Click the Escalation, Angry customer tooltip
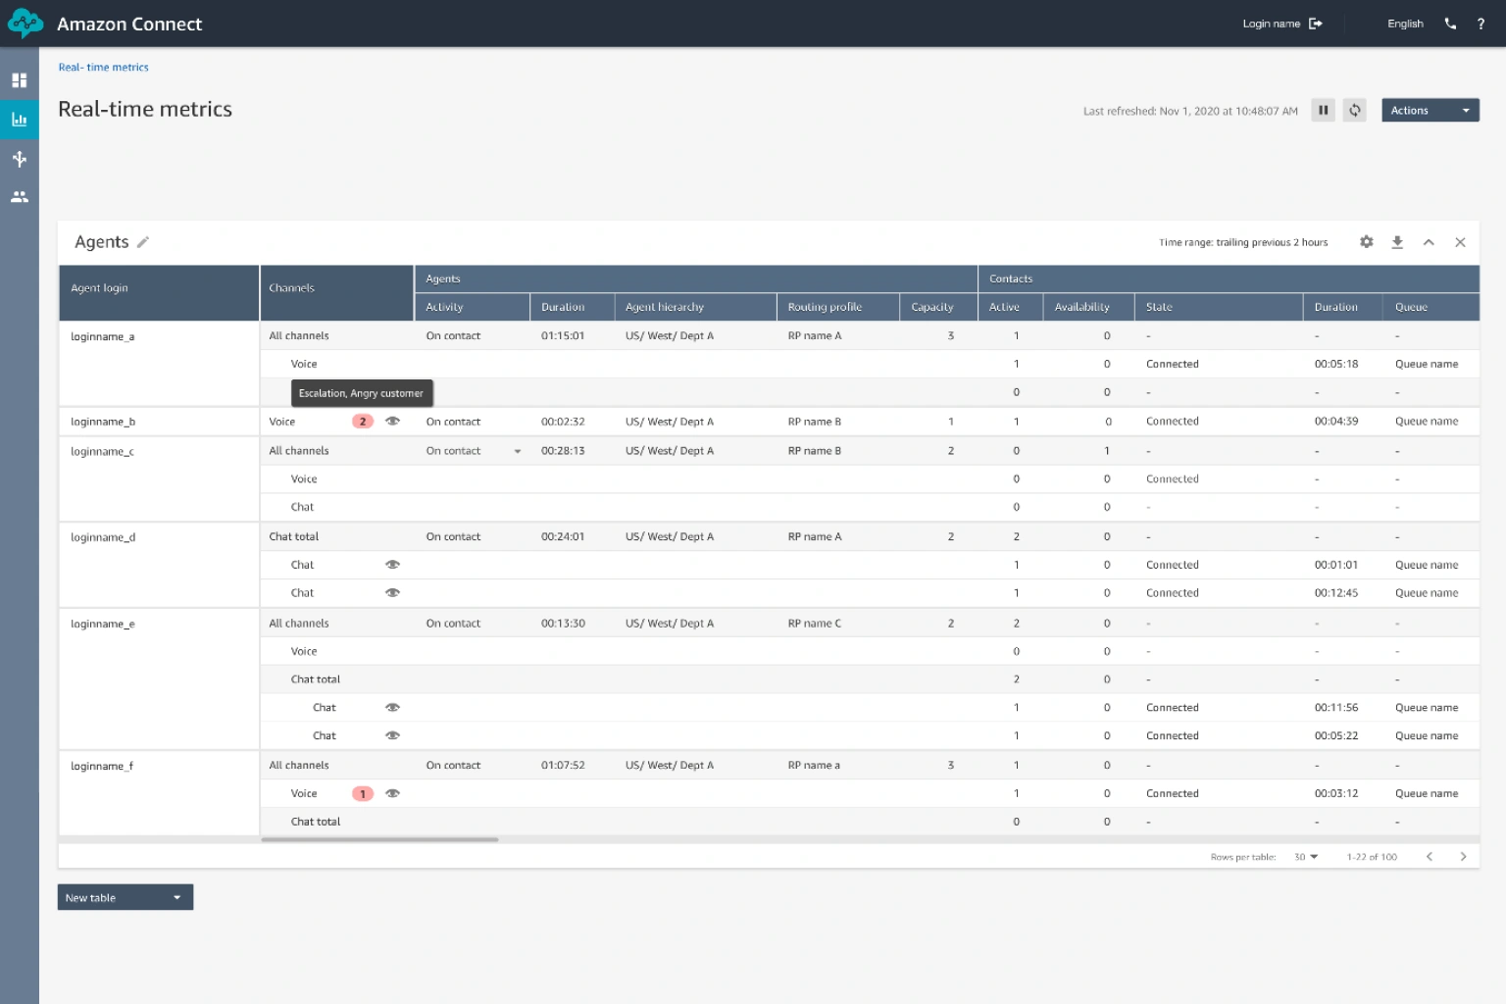Image resolution: width=1506 pixels, height=1004 pixels. click(x=362, y=393)
